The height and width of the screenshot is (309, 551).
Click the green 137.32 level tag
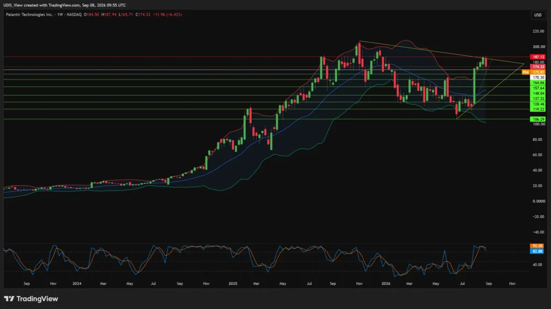(x=538, y=99)
